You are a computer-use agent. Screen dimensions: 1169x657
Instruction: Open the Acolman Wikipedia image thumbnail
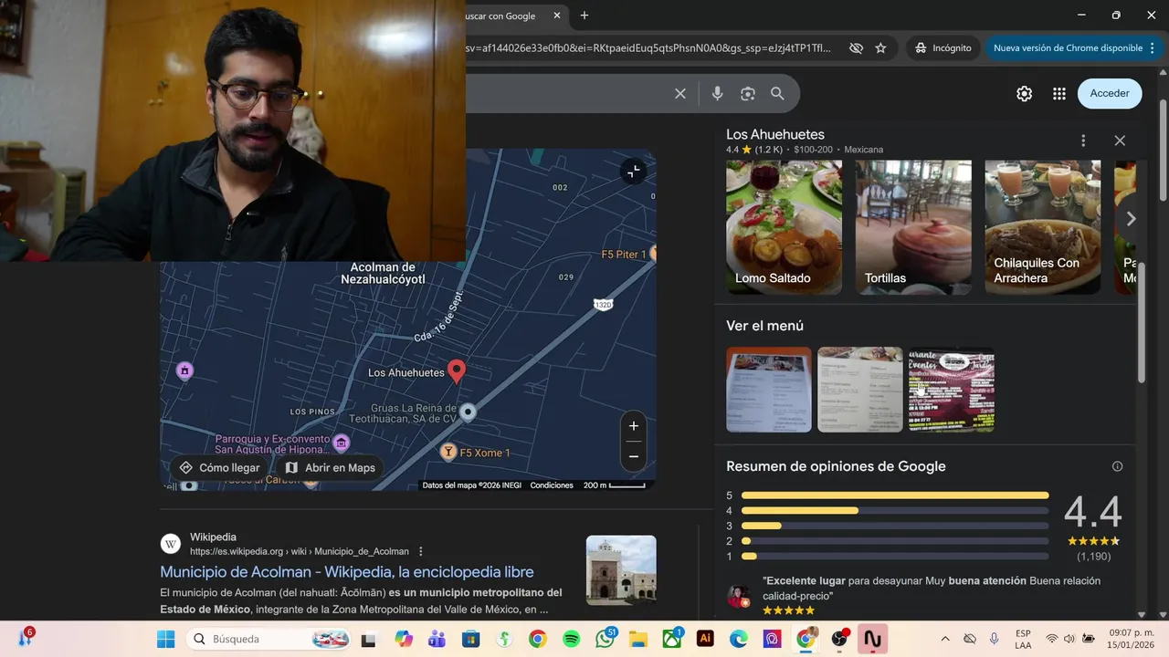click(x=621, y=569)
